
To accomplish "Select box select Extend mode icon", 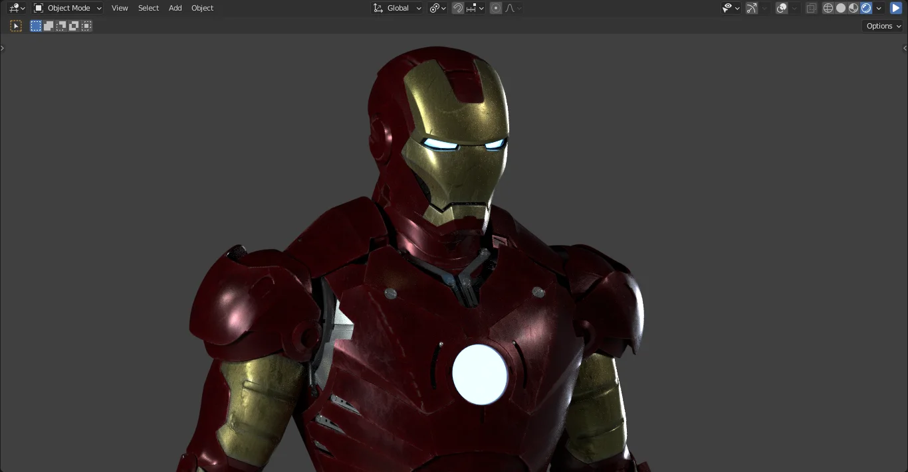I will (48, 26).
